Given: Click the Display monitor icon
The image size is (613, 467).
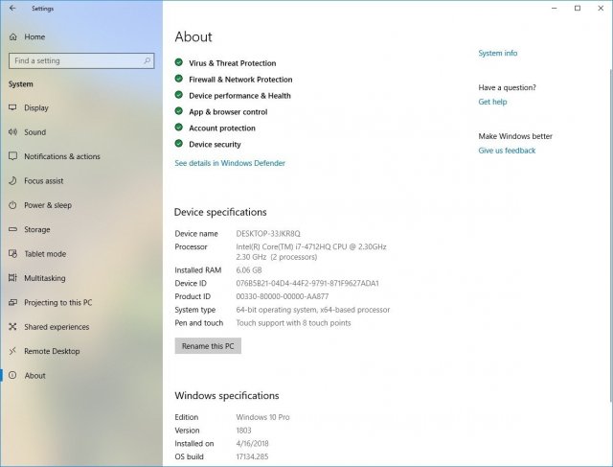Looking at the screenshot, I should pyautogui.click(x=12, y=107).
